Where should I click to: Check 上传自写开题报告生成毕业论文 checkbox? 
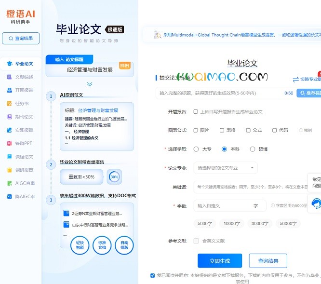(196, 111)
